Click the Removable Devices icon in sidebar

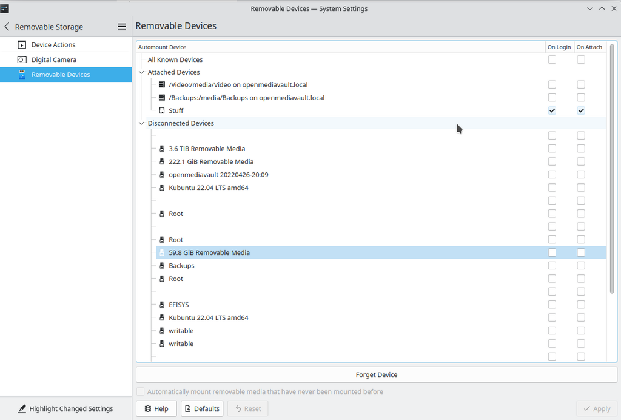[22, 75]
